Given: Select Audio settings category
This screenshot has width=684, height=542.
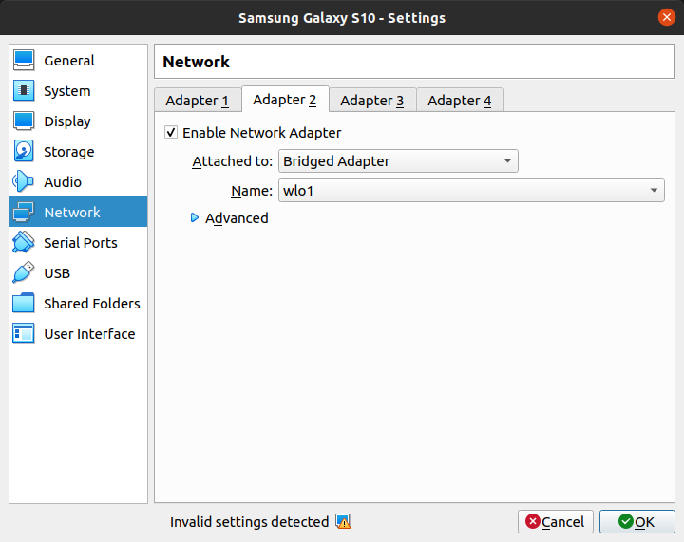Looking at the screenshot, I should click(x=79, y=181).
